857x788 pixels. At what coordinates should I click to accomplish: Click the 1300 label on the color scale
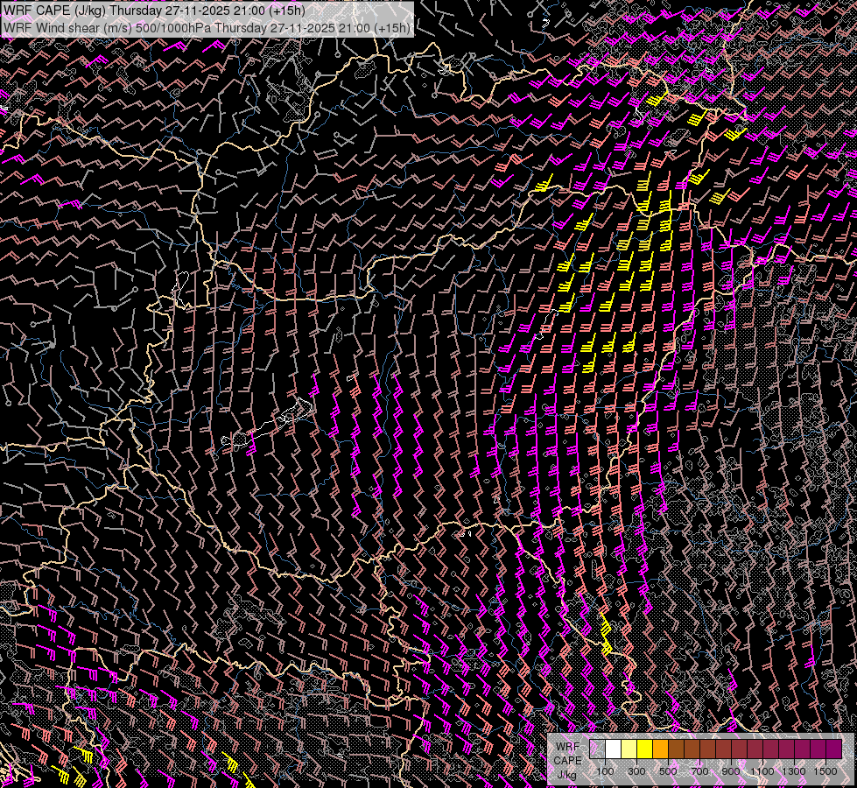794,771
